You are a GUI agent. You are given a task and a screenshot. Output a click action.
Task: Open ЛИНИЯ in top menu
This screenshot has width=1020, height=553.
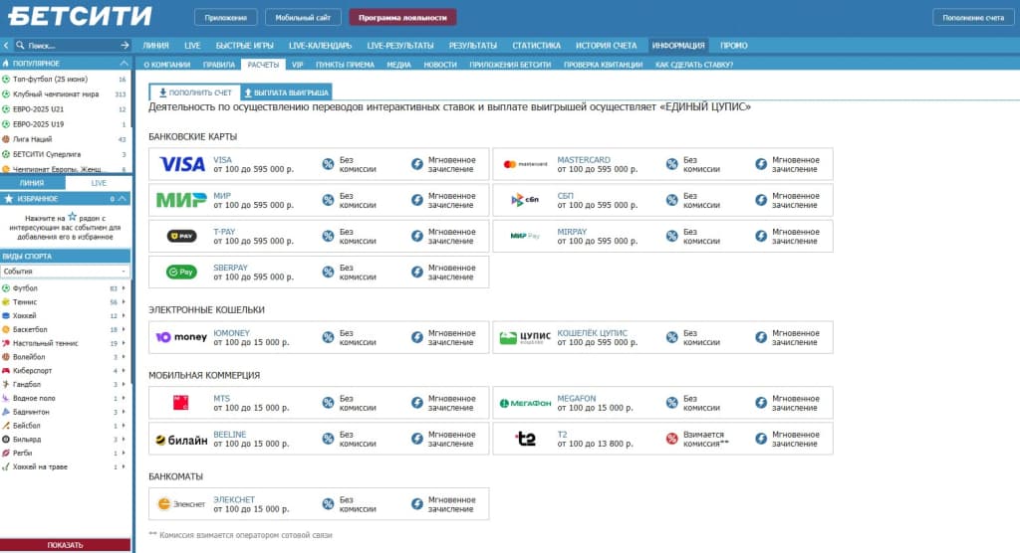click(155, 46)
